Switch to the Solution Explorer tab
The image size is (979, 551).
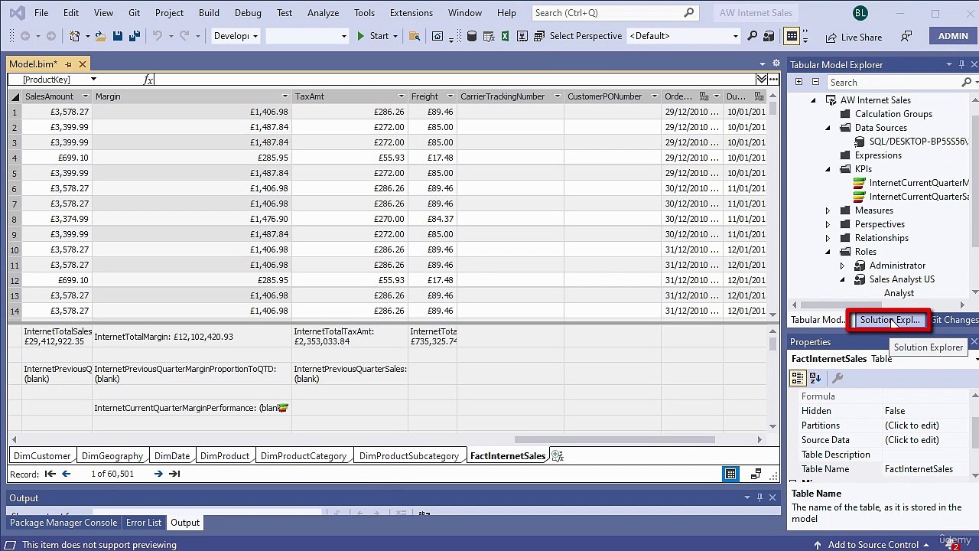pyautogui.click(x=890, y=320)
